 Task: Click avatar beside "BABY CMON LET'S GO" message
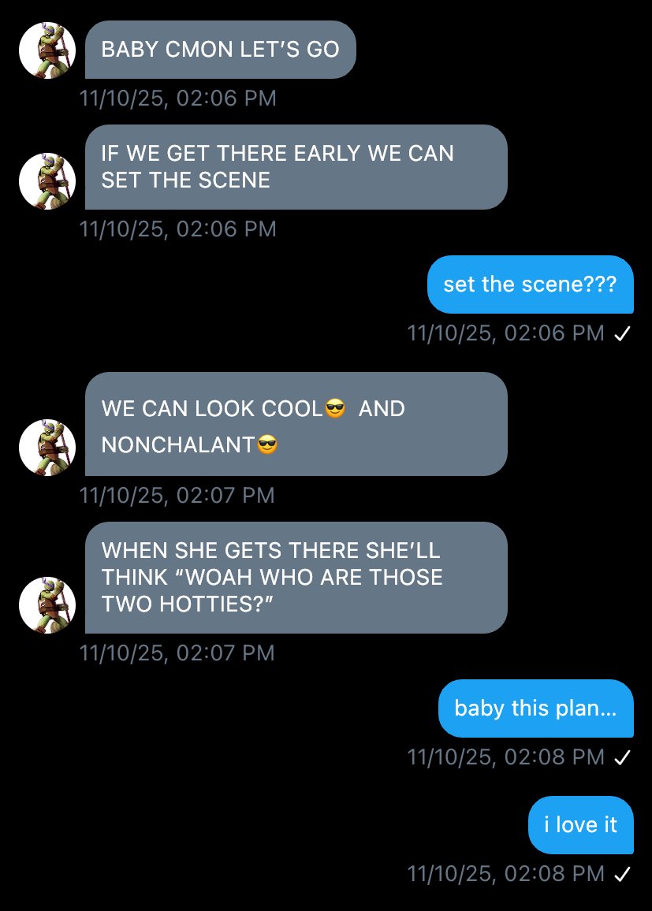[47, 50]
